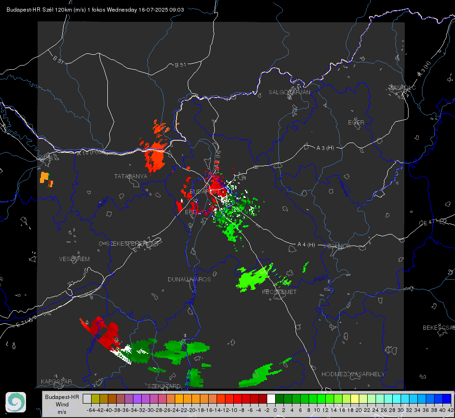This screenshot has height=418, width=455.
Task: Select the KECSKEMÉT city label
Action: pyautogui.click(x=279, y=292)
